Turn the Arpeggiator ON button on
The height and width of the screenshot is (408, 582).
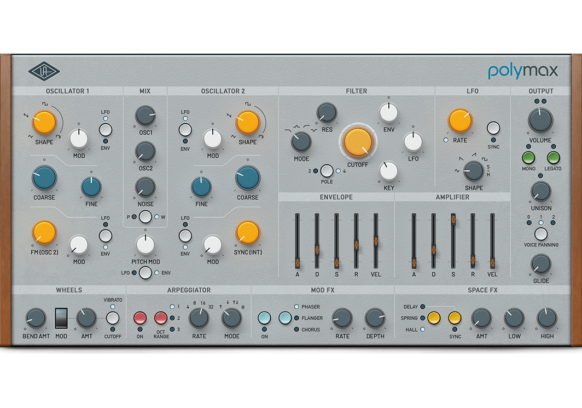tap(140, 318)
